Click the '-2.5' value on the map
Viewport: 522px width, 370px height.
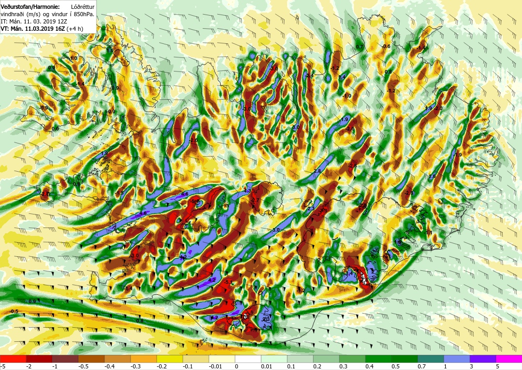click(409, 193)
